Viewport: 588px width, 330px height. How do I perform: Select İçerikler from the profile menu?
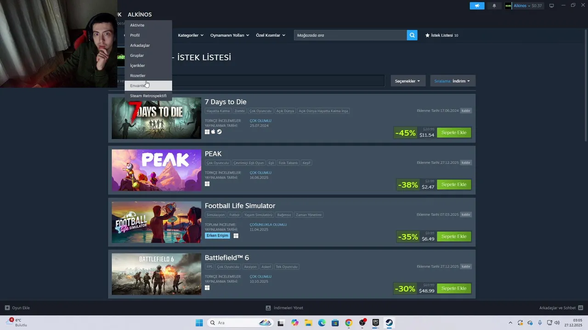pyautogui.click(x=148, y=66)
